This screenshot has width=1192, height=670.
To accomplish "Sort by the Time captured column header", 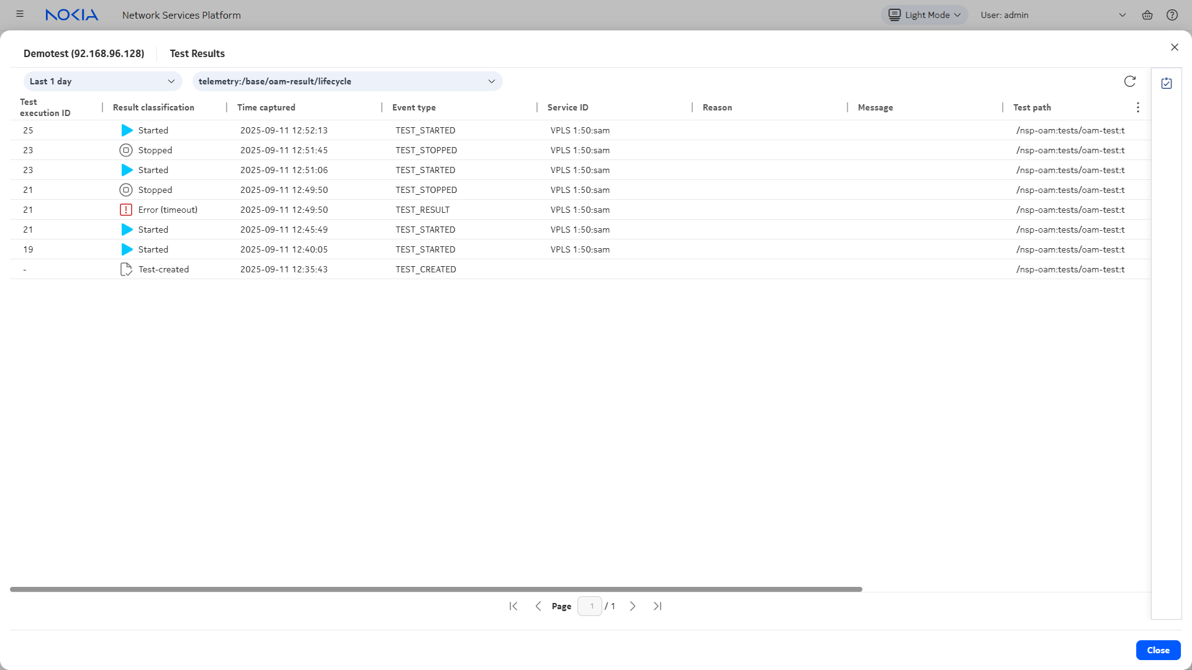I will [266, 107].
